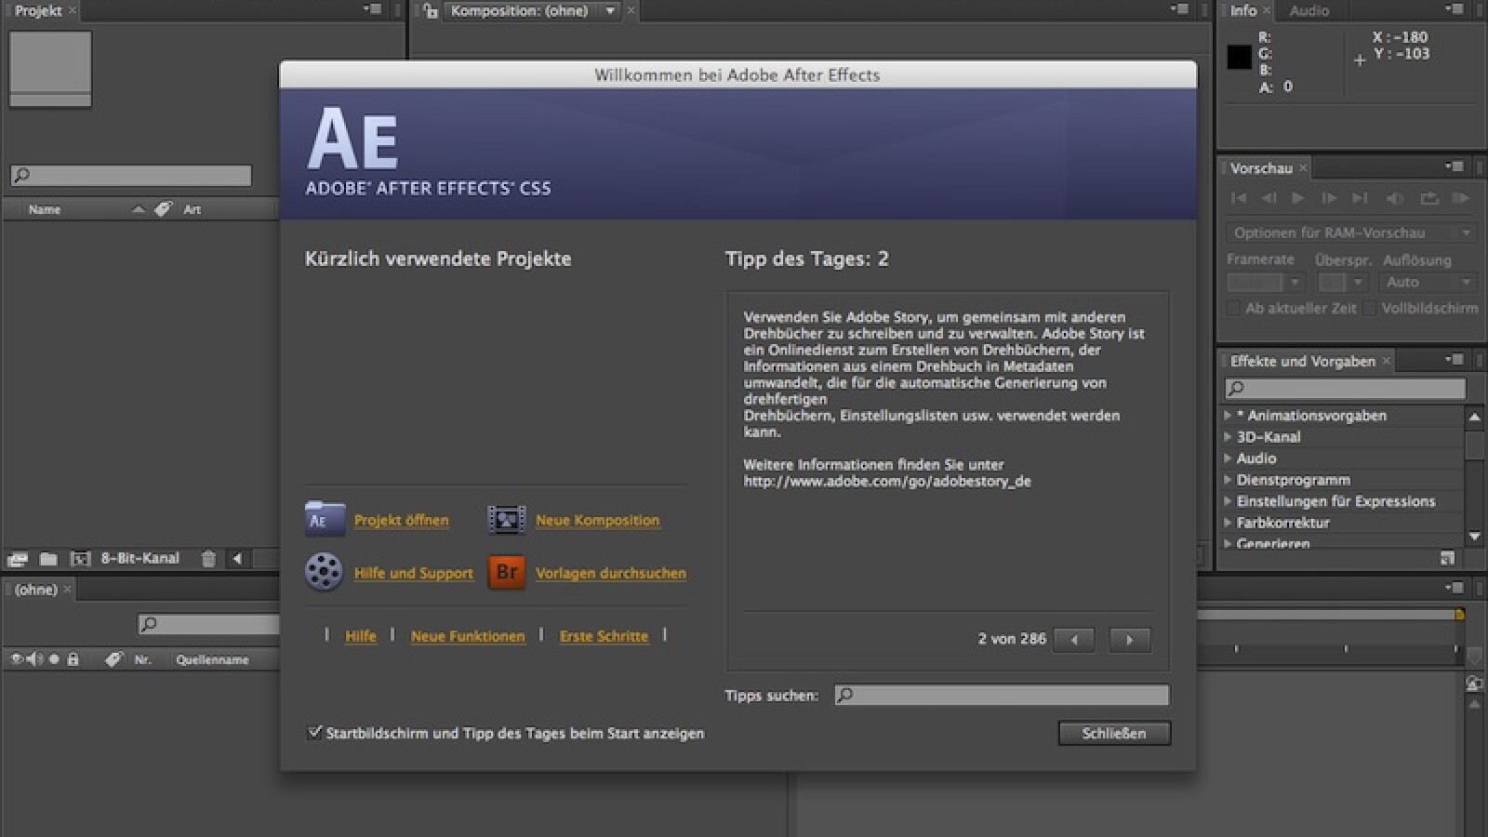Click the Bridge icon next to Vorlagen durchsuchen
Image resolution: width=1488 pixels, height=837 pixels.
coord(505,573)
